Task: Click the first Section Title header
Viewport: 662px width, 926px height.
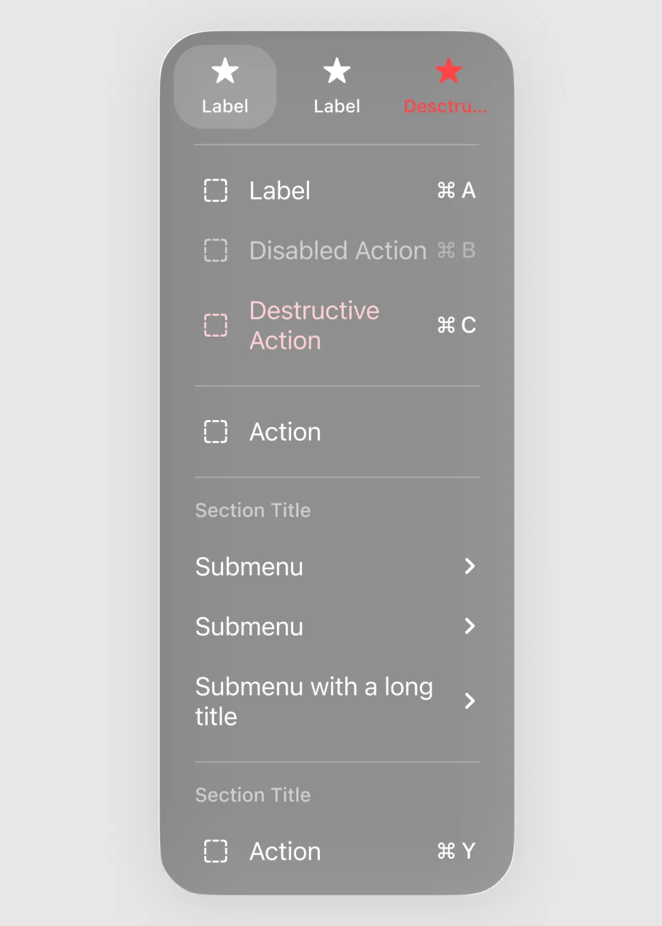Action: 253,510
